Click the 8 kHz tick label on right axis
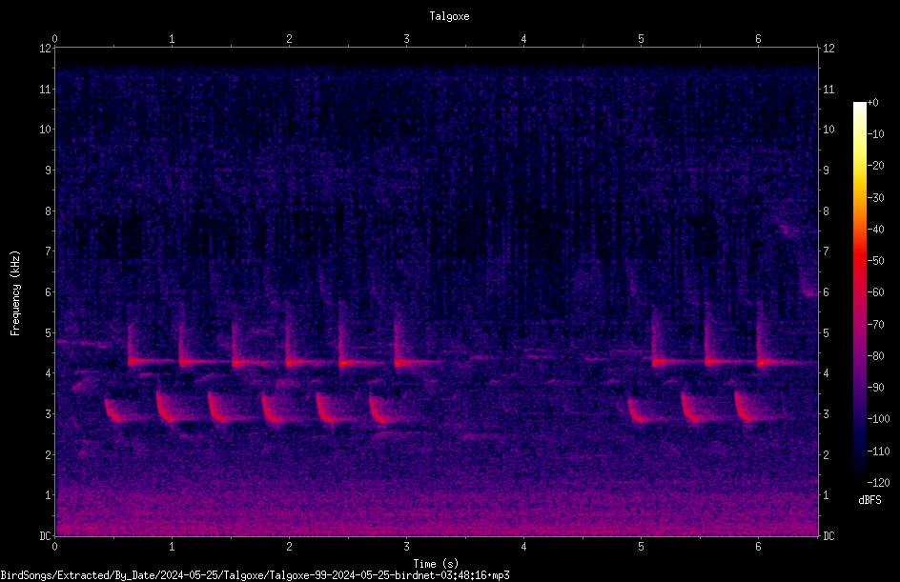Image resolution: width=900 pixels, height=582 pixels. pyautogui.click(x=826, y=211)
